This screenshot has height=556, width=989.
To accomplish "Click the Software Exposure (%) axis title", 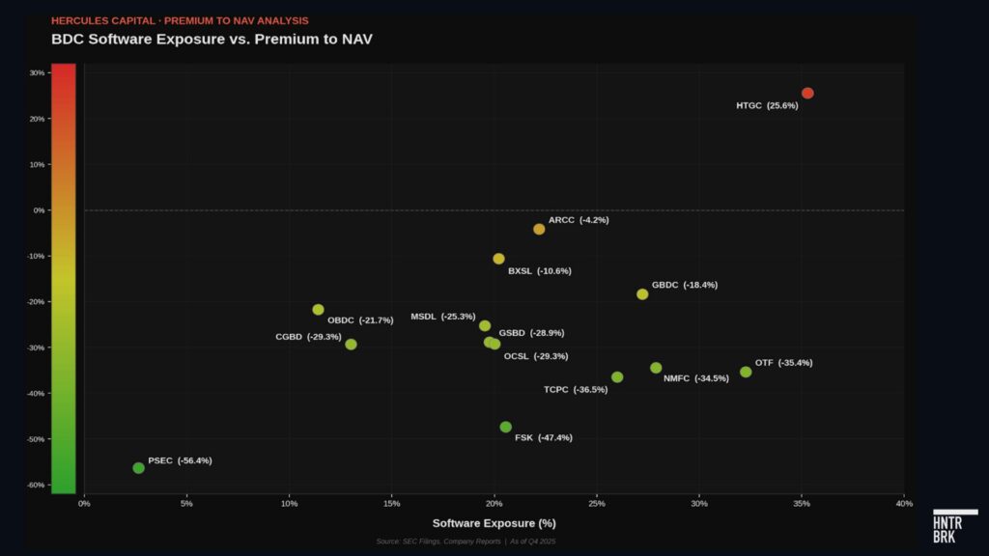I will 494,523.
